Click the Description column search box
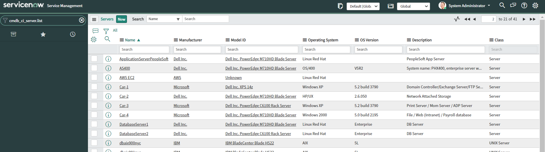Screen dimensions: 545x152 tap(446, 49)
